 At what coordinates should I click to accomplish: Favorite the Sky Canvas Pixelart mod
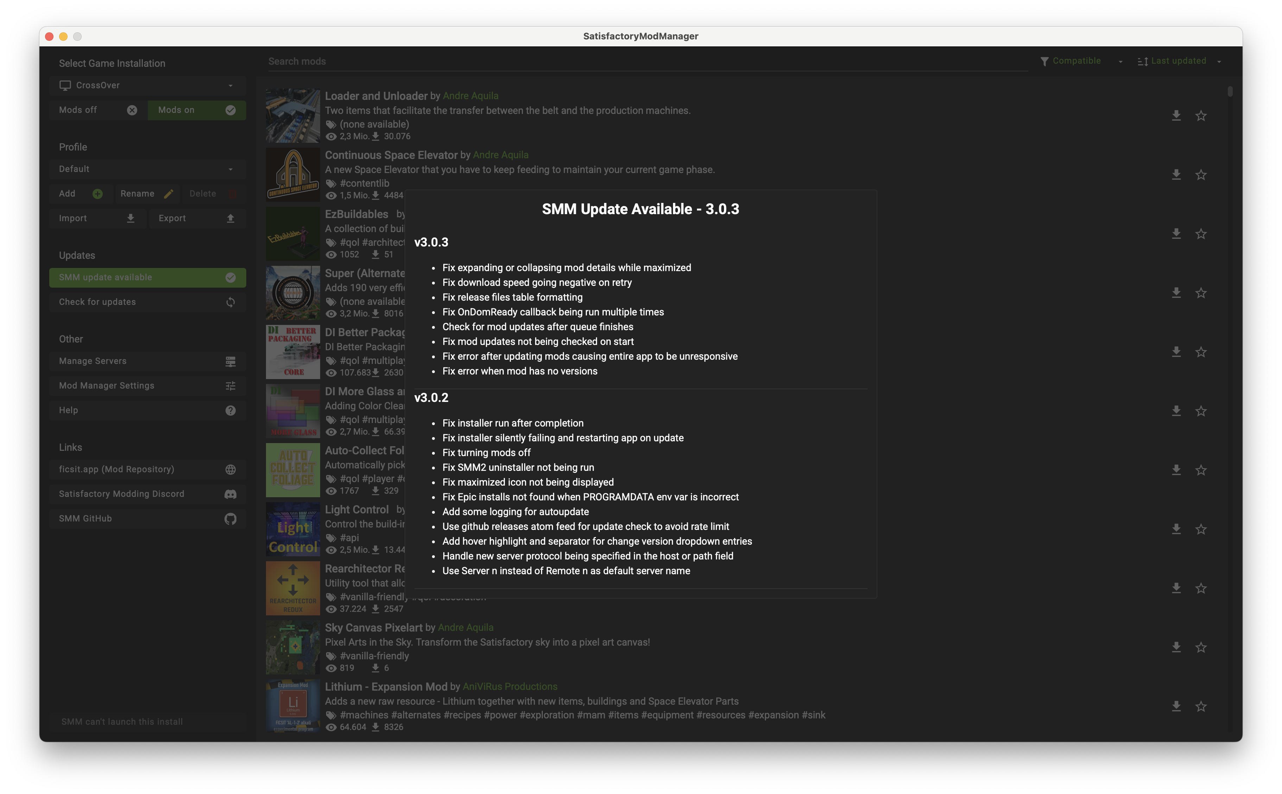[1201, 647]
